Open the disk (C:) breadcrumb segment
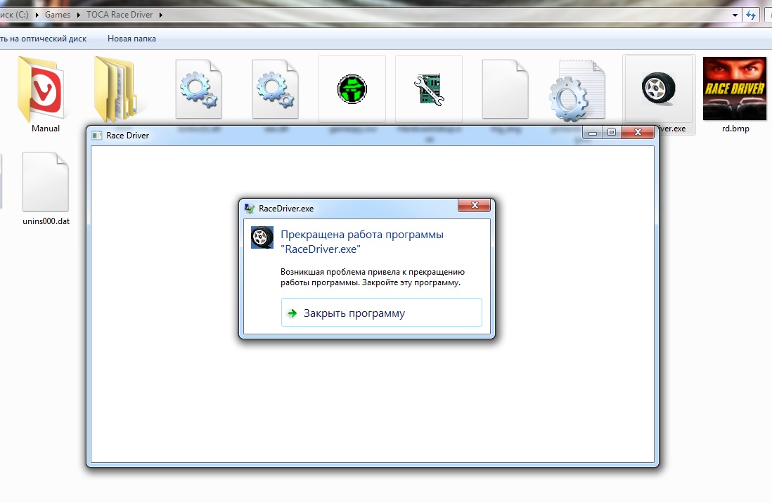Screen dimensions: 772x503 click(x=14, y=15)
